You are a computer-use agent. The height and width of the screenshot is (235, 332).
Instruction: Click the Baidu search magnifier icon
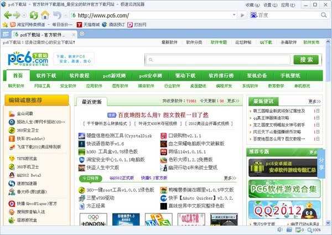(x=324, y=15)
